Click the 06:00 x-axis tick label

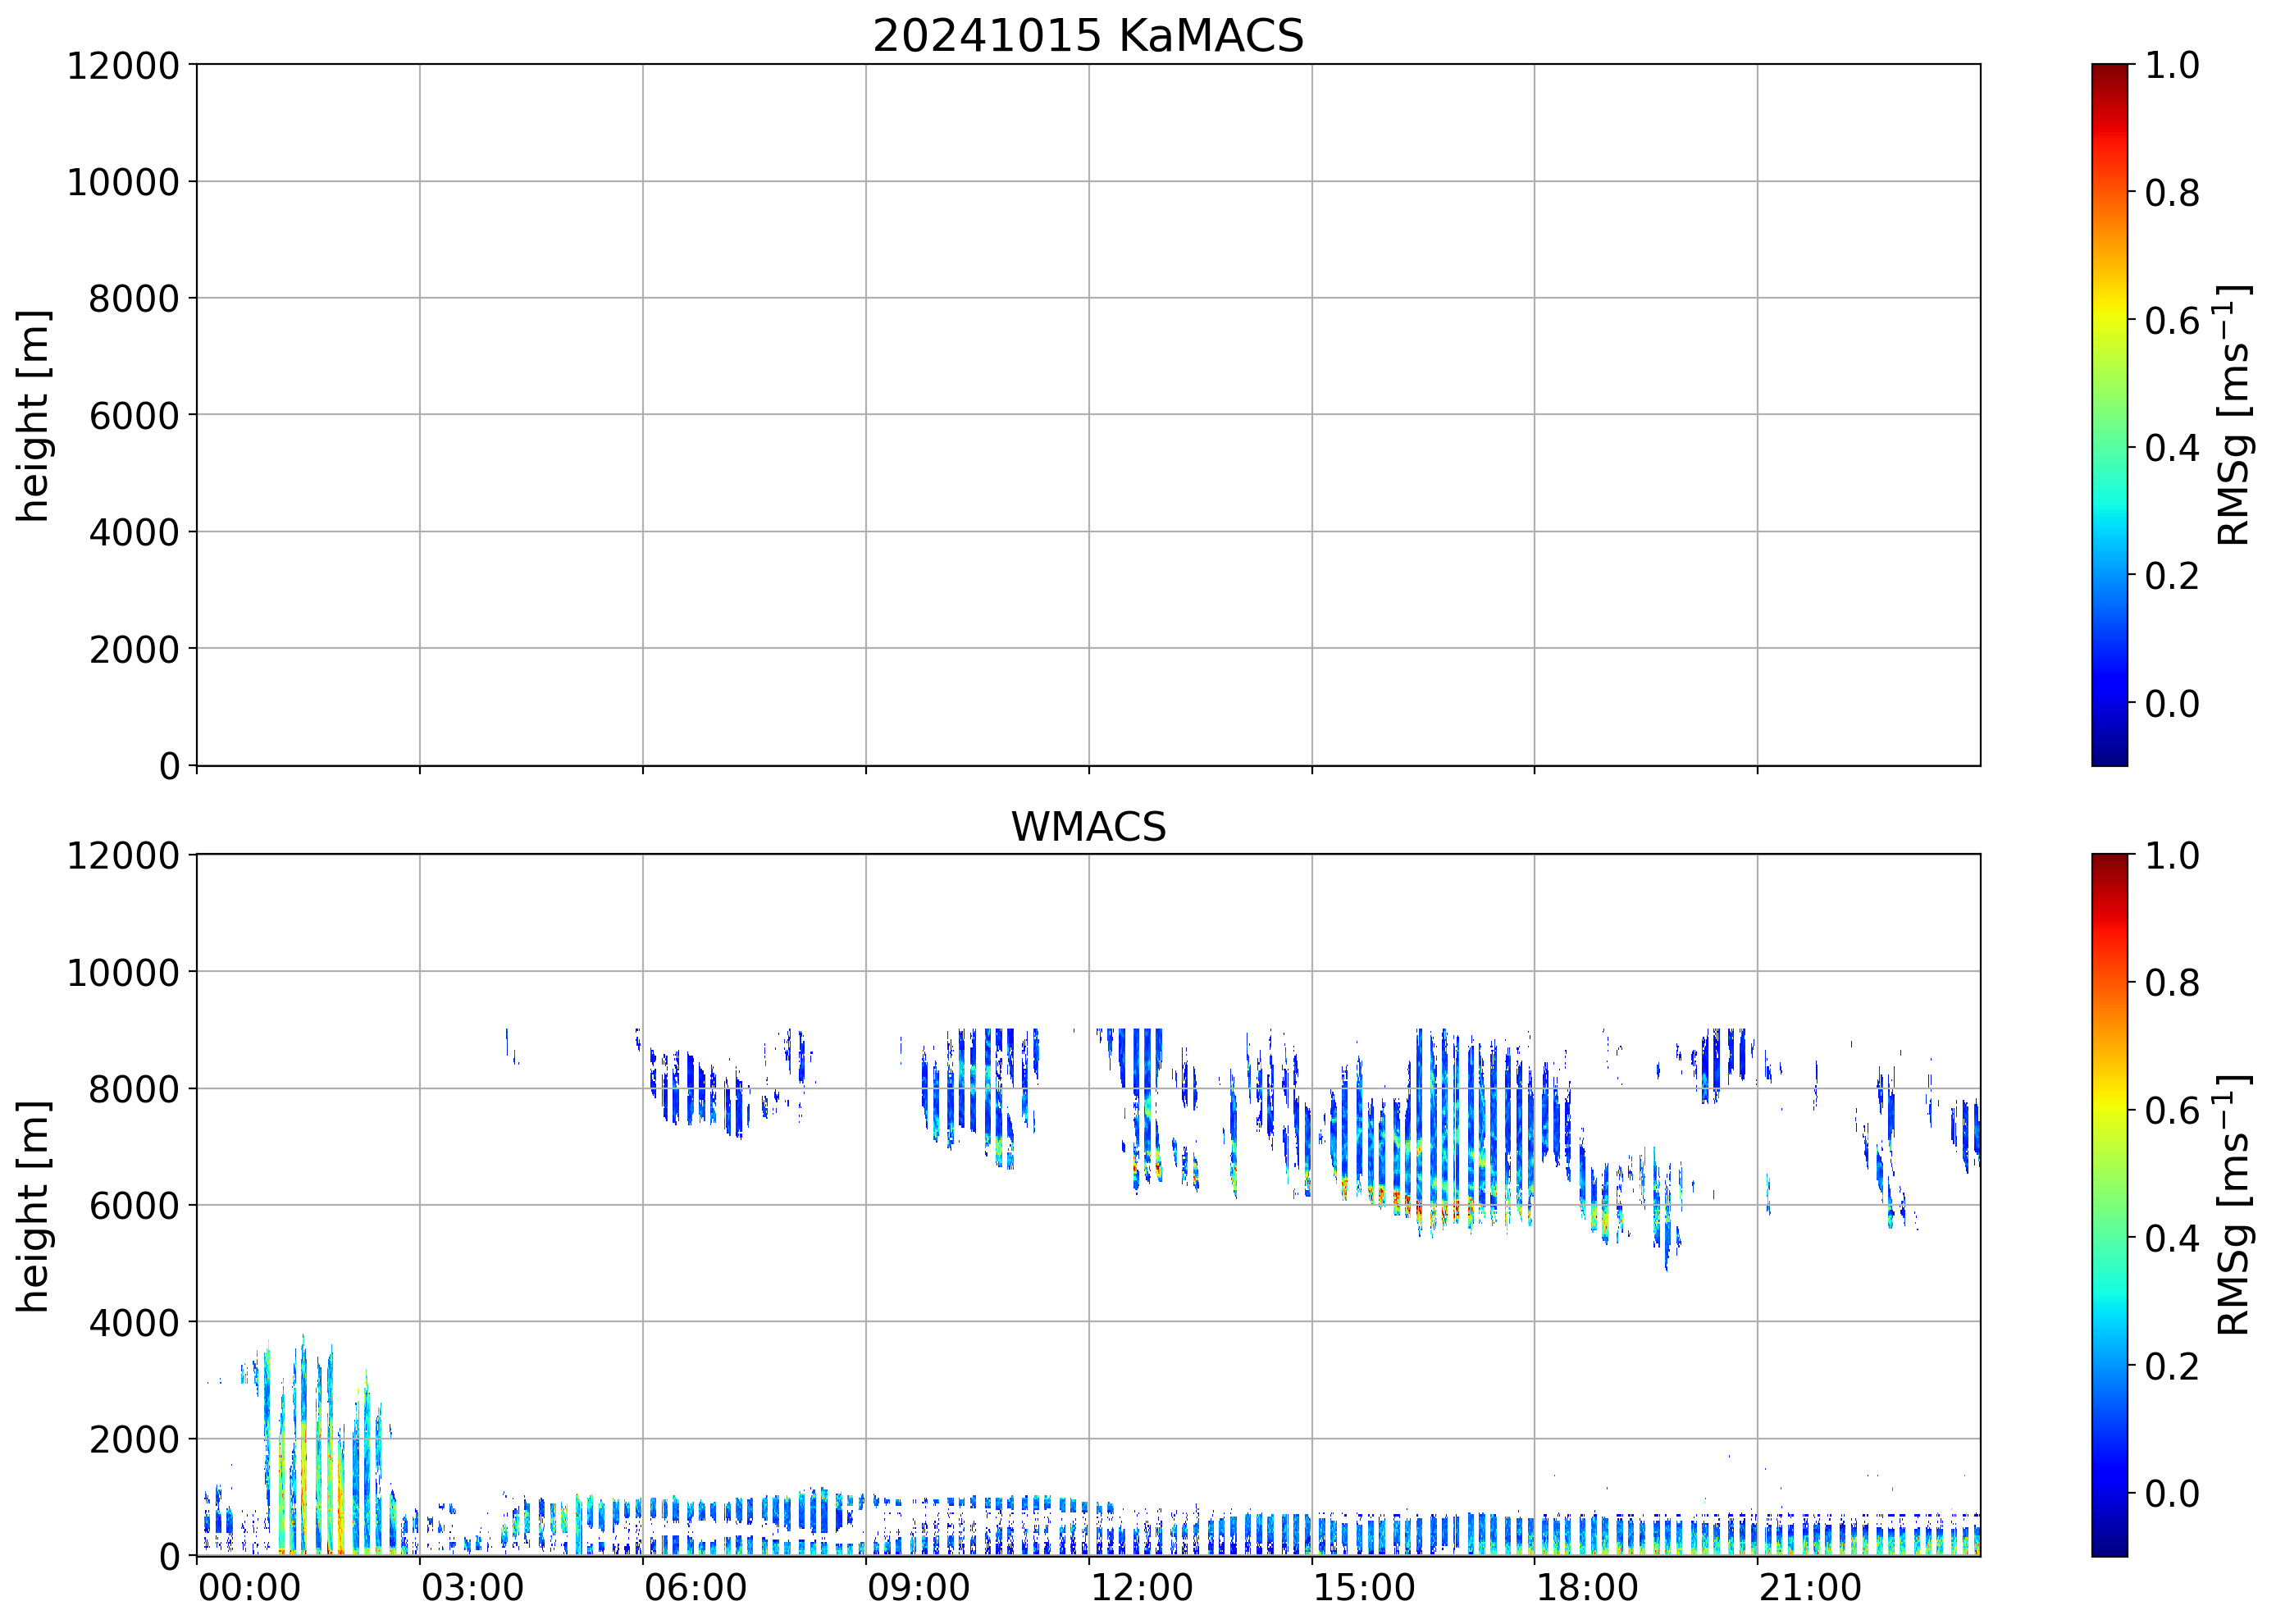tap(695, 1587)
